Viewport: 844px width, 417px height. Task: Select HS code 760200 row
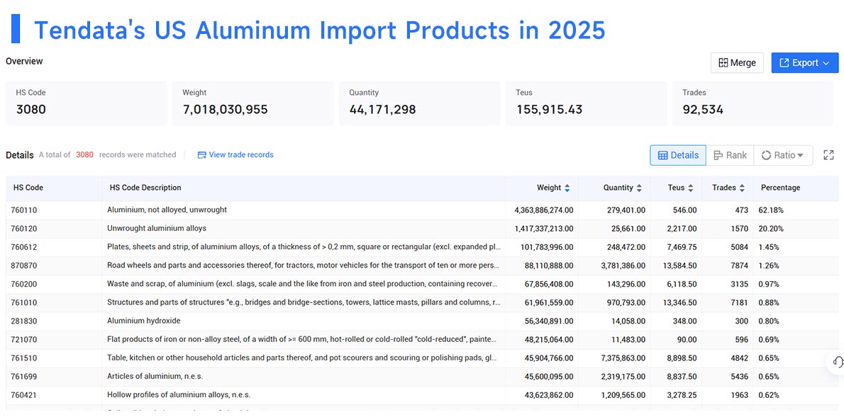point(422,285)
